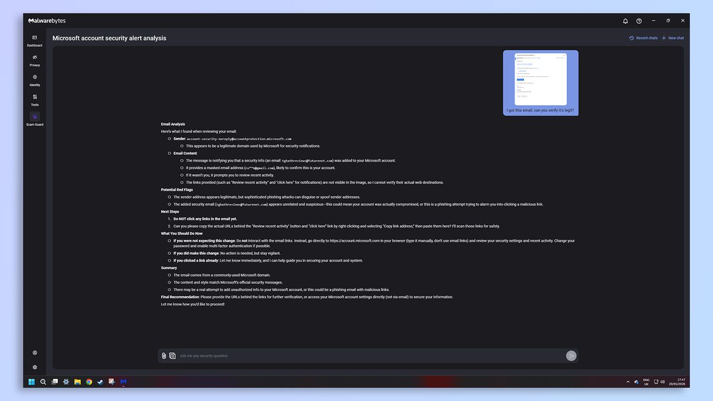Open the account profile icon in the sidebar
Image resolution: width=713 pixels, height=401 pixels.
point(34,353)
